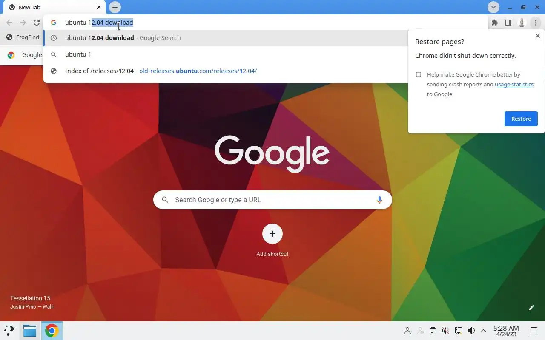Select the 'ubuntu 12.04 download' Google Search suggestion
This screenshot has width=545, height=340.
click(x=226, y=38)
